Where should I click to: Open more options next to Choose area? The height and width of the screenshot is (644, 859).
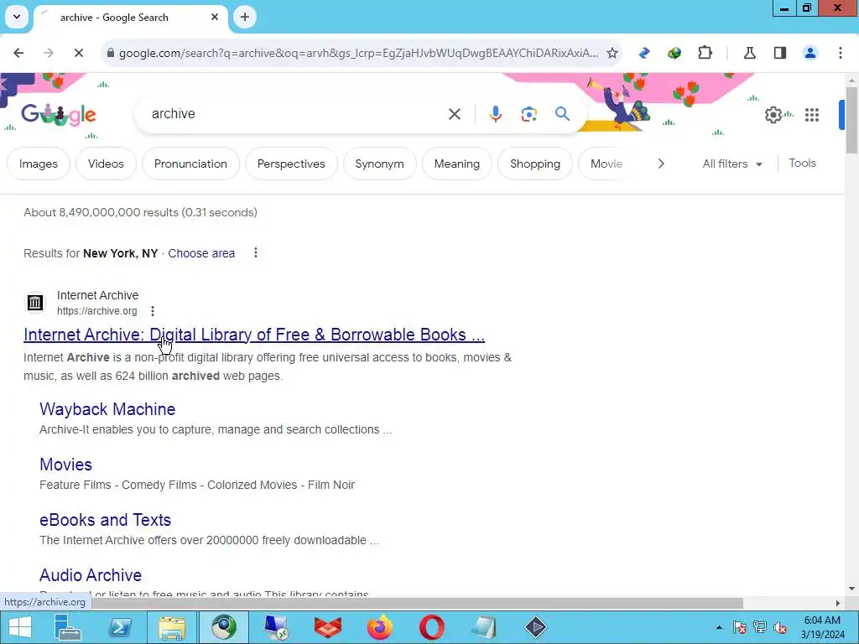[x=255, y=253]
